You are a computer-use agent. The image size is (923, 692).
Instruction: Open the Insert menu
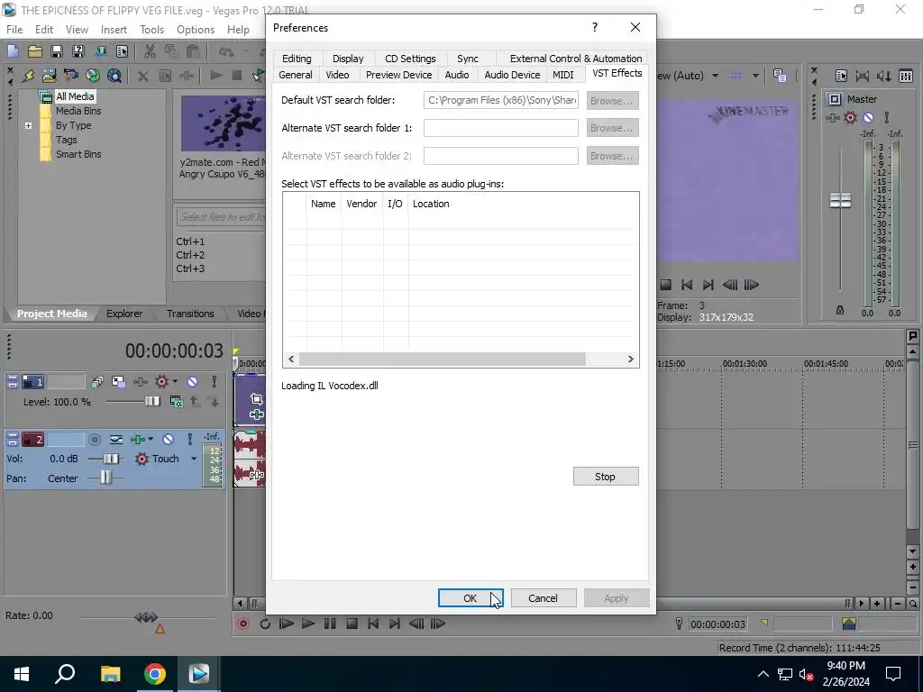tap(114, 30)
